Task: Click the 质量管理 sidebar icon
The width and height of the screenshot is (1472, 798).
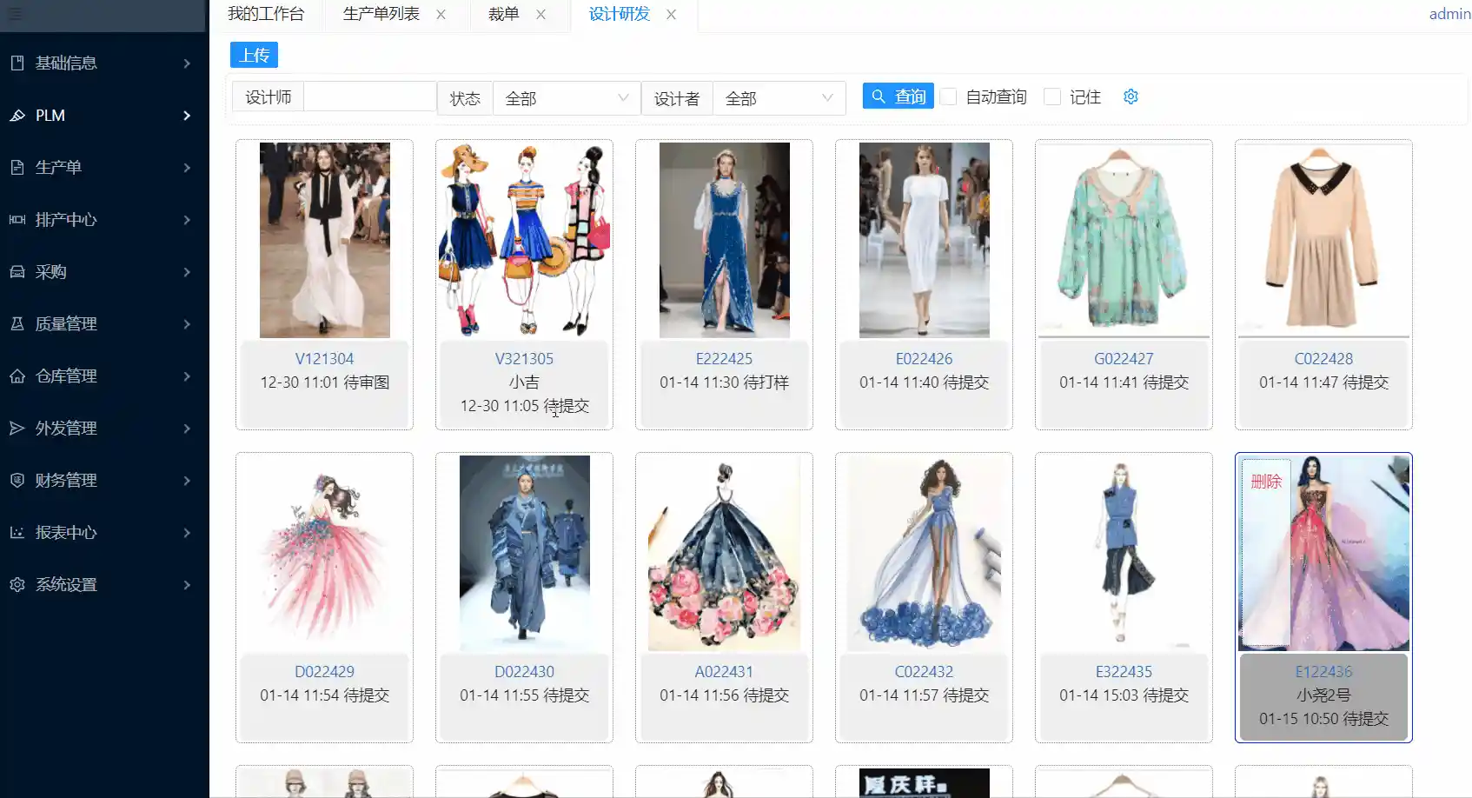Action: [x=17, y=323]
